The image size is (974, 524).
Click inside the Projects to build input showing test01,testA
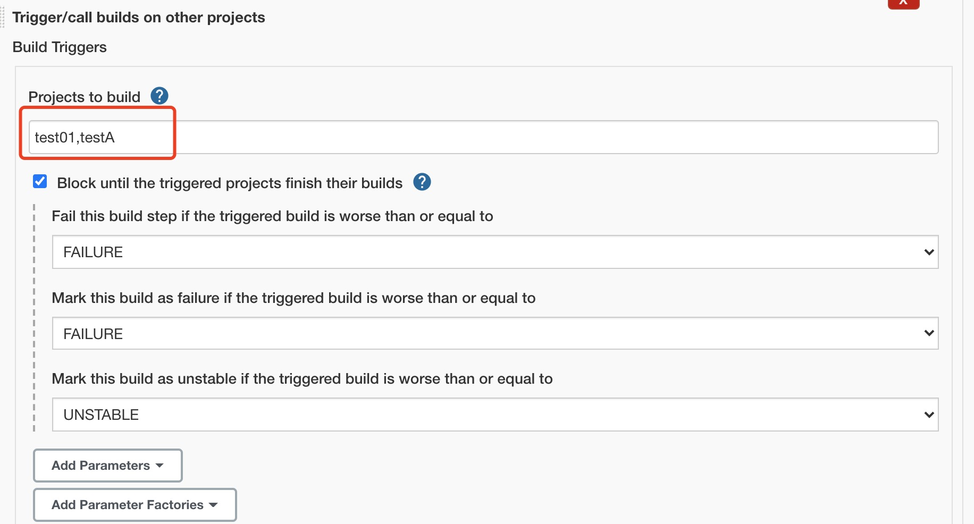pos(266,137)
